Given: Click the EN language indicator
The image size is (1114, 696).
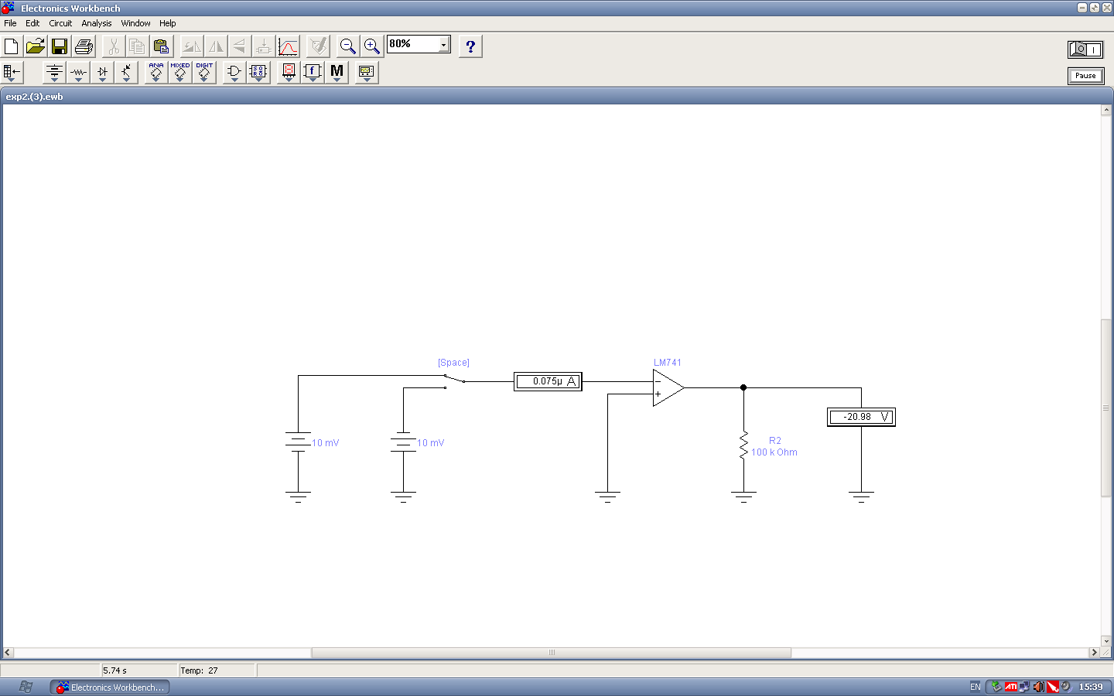Looking at the screenshot, I should [975, 687].
